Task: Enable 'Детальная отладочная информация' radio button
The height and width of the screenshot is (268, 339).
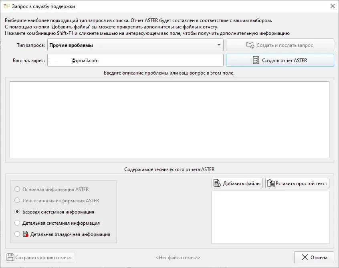Action: point(17,234)
